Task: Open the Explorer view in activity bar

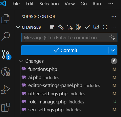Action: [x=5, y=19]
